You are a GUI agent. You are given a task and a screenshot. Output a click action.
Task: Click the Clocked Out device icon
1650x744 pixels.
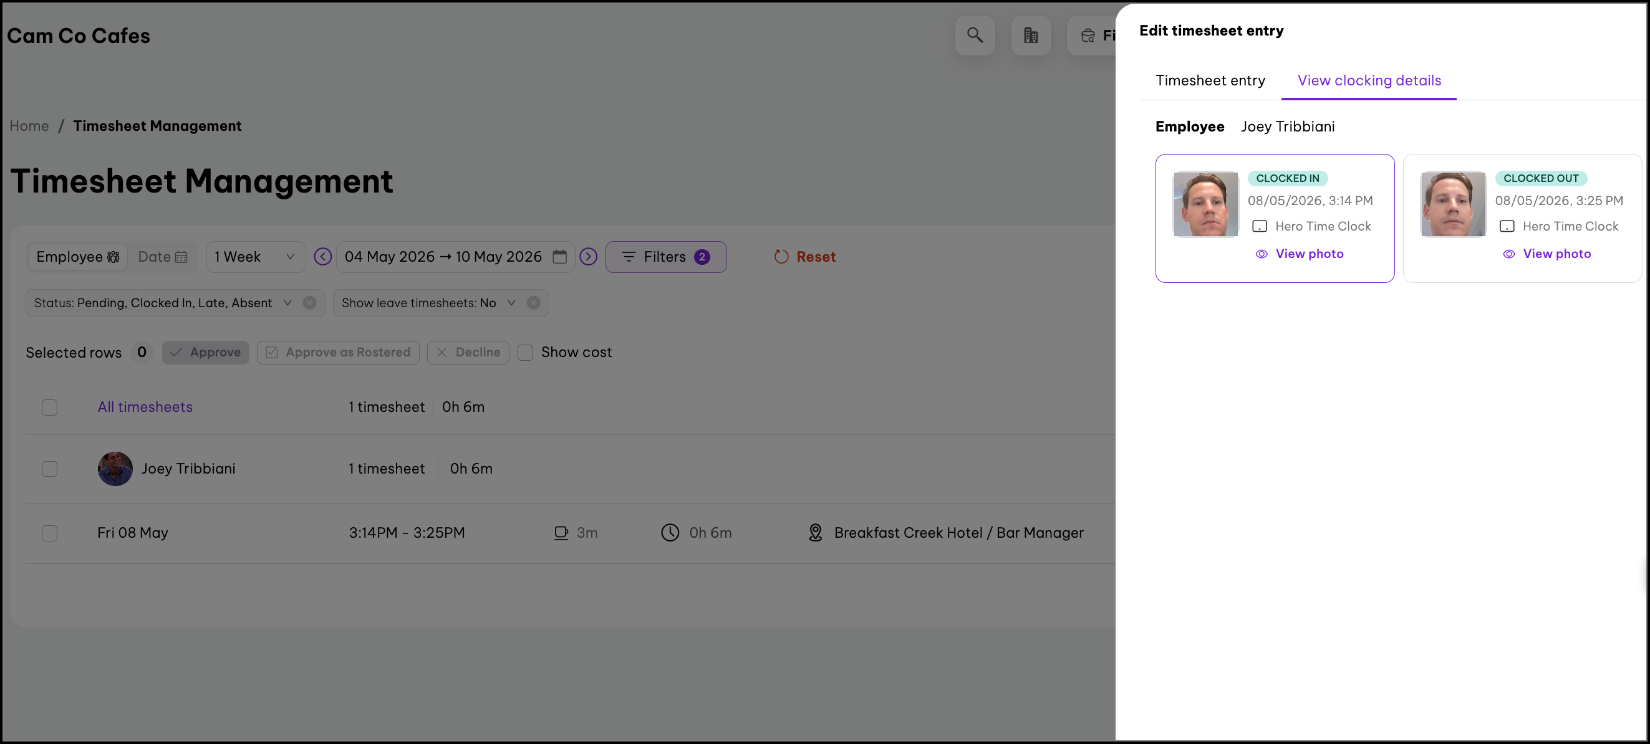(x=1507, y=226)
